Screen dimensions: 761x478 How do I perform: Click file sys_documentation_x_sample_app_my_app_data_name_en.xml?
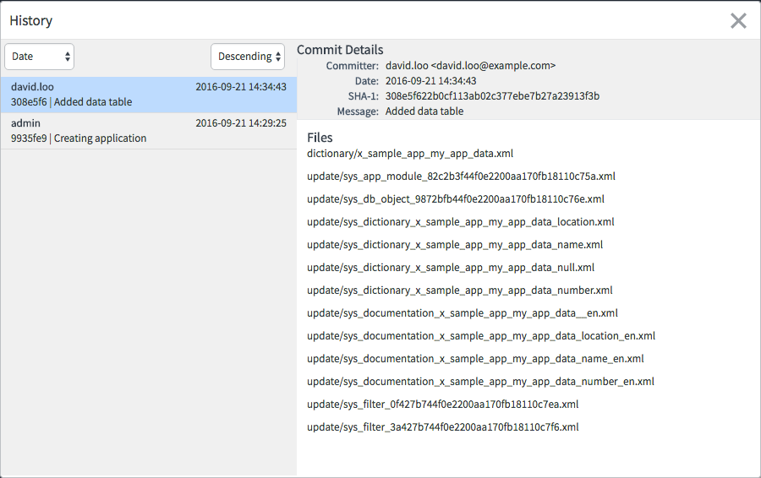[475, 359]
